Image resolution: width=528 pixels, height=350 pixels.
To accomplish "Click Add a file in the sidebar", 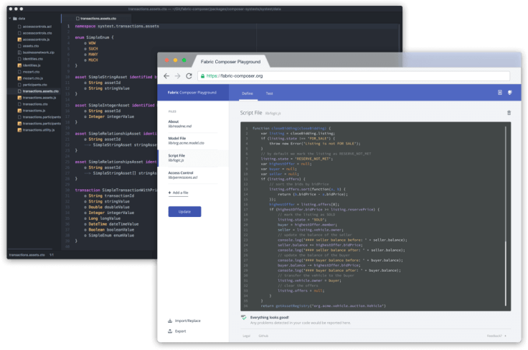I will coord(179,193).
